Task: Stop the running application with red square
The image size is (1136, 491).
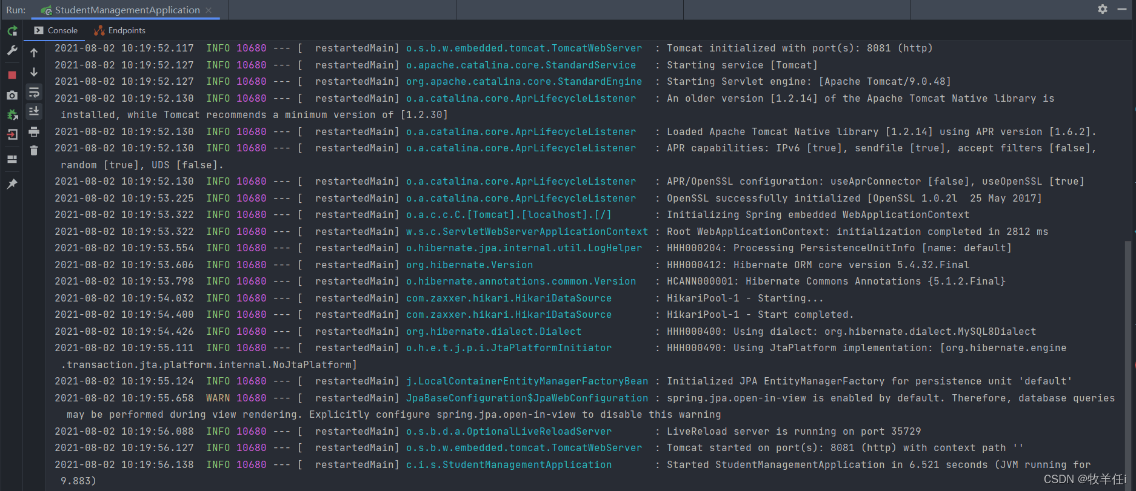Action: coord(12,75)
